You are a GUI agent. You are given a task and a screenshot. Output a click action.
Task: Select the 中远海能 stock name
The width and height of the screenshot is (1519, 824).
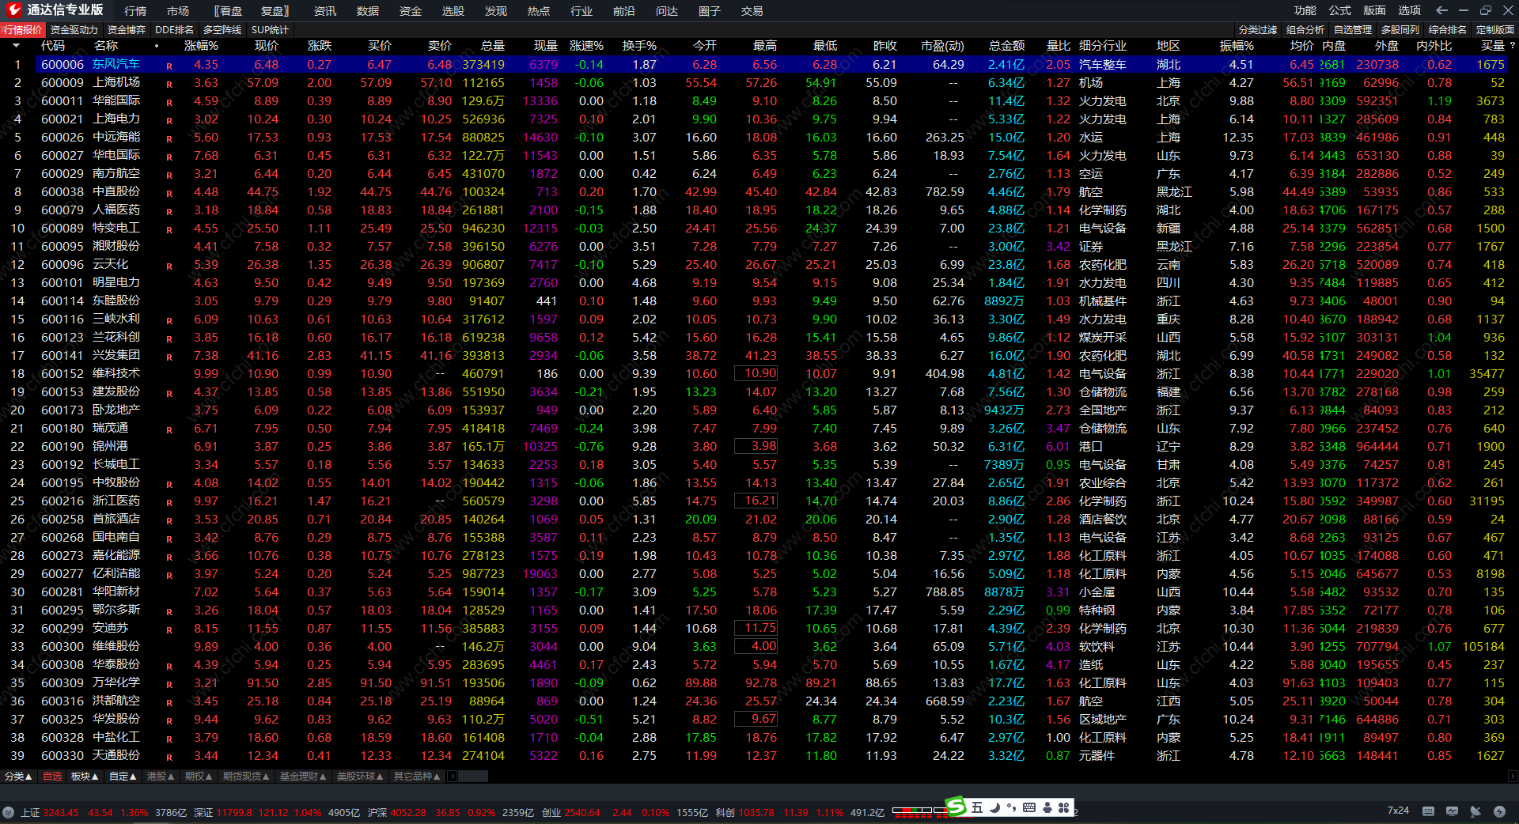coord(116,137)
